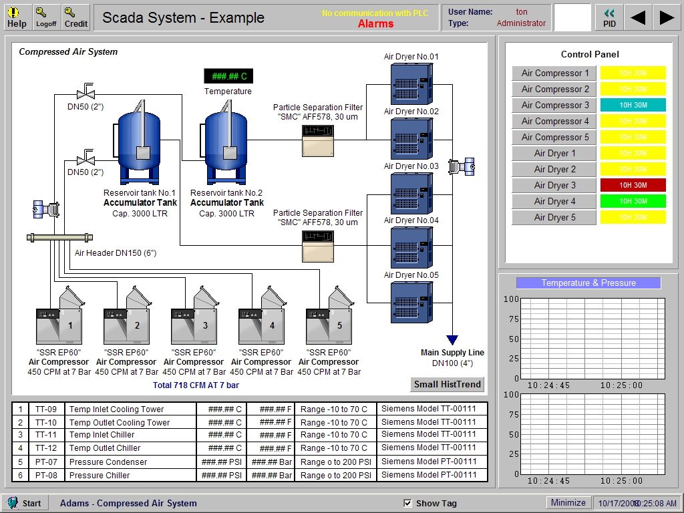Image resolution: width=684 pixels, height=513 pixels.
Task: Click the right navigation arrow
Action: [667, 16]
